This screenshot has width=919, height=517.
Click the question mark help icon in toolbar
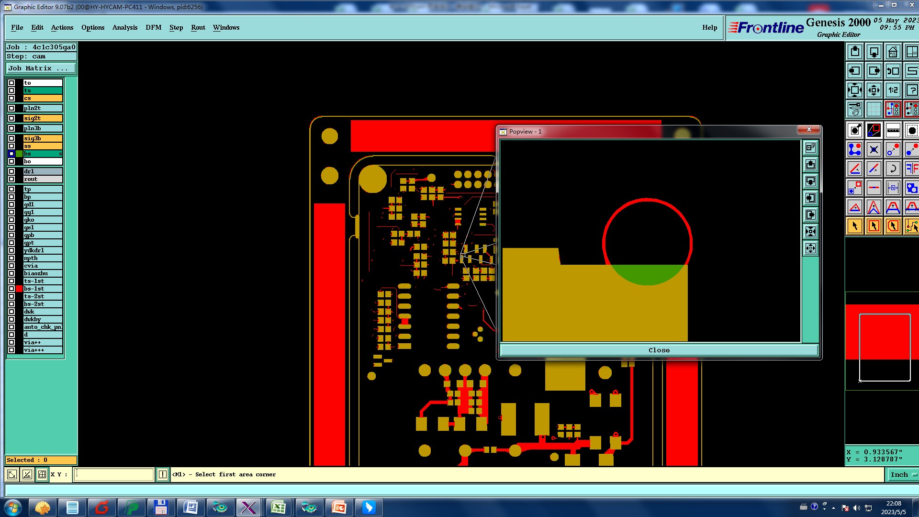[912, 90]
